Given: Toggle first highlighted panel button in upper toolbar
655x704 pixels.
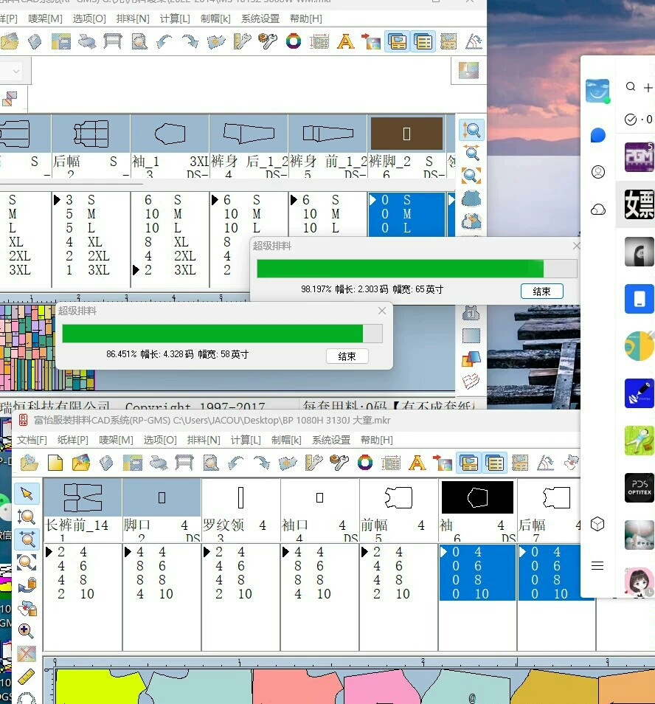Looking at the screenshot, I should tap(398, 41).
